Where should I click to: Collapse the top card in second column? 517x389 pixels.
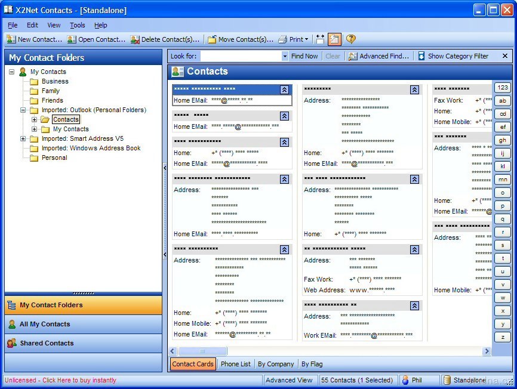click(414, 89)
